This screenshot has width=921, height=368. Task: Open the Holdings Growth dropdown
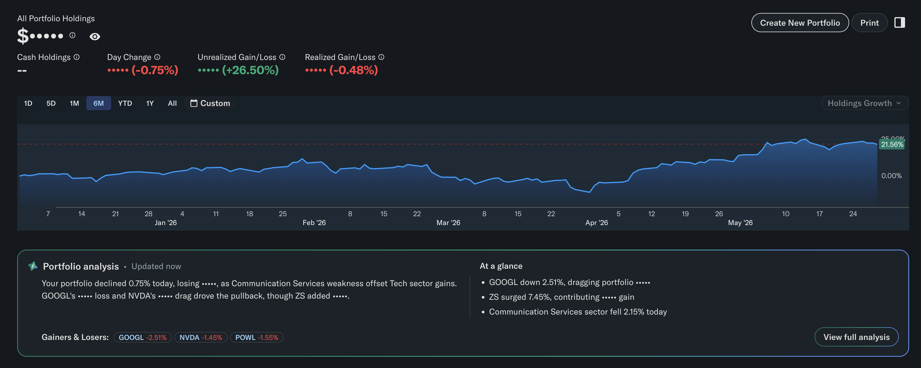click(x=864, y=103)
